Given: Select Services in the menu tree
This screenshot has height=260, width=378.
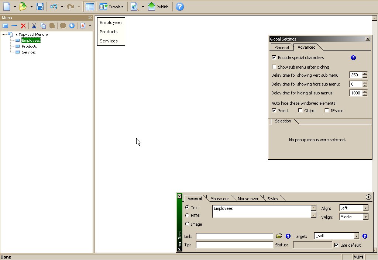Looking at the screenshot, I should pyautogui.click(x=29, y=52).
